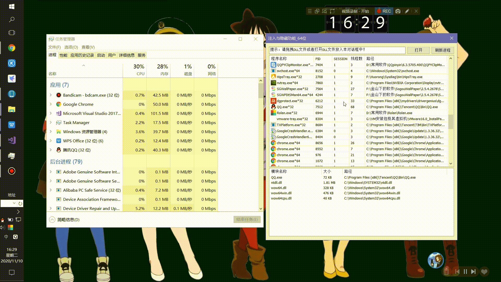The width and height of the screenshot is (501, 282).
Task: Click Bandicam window-select mode icon
Action: coord(317,11)
